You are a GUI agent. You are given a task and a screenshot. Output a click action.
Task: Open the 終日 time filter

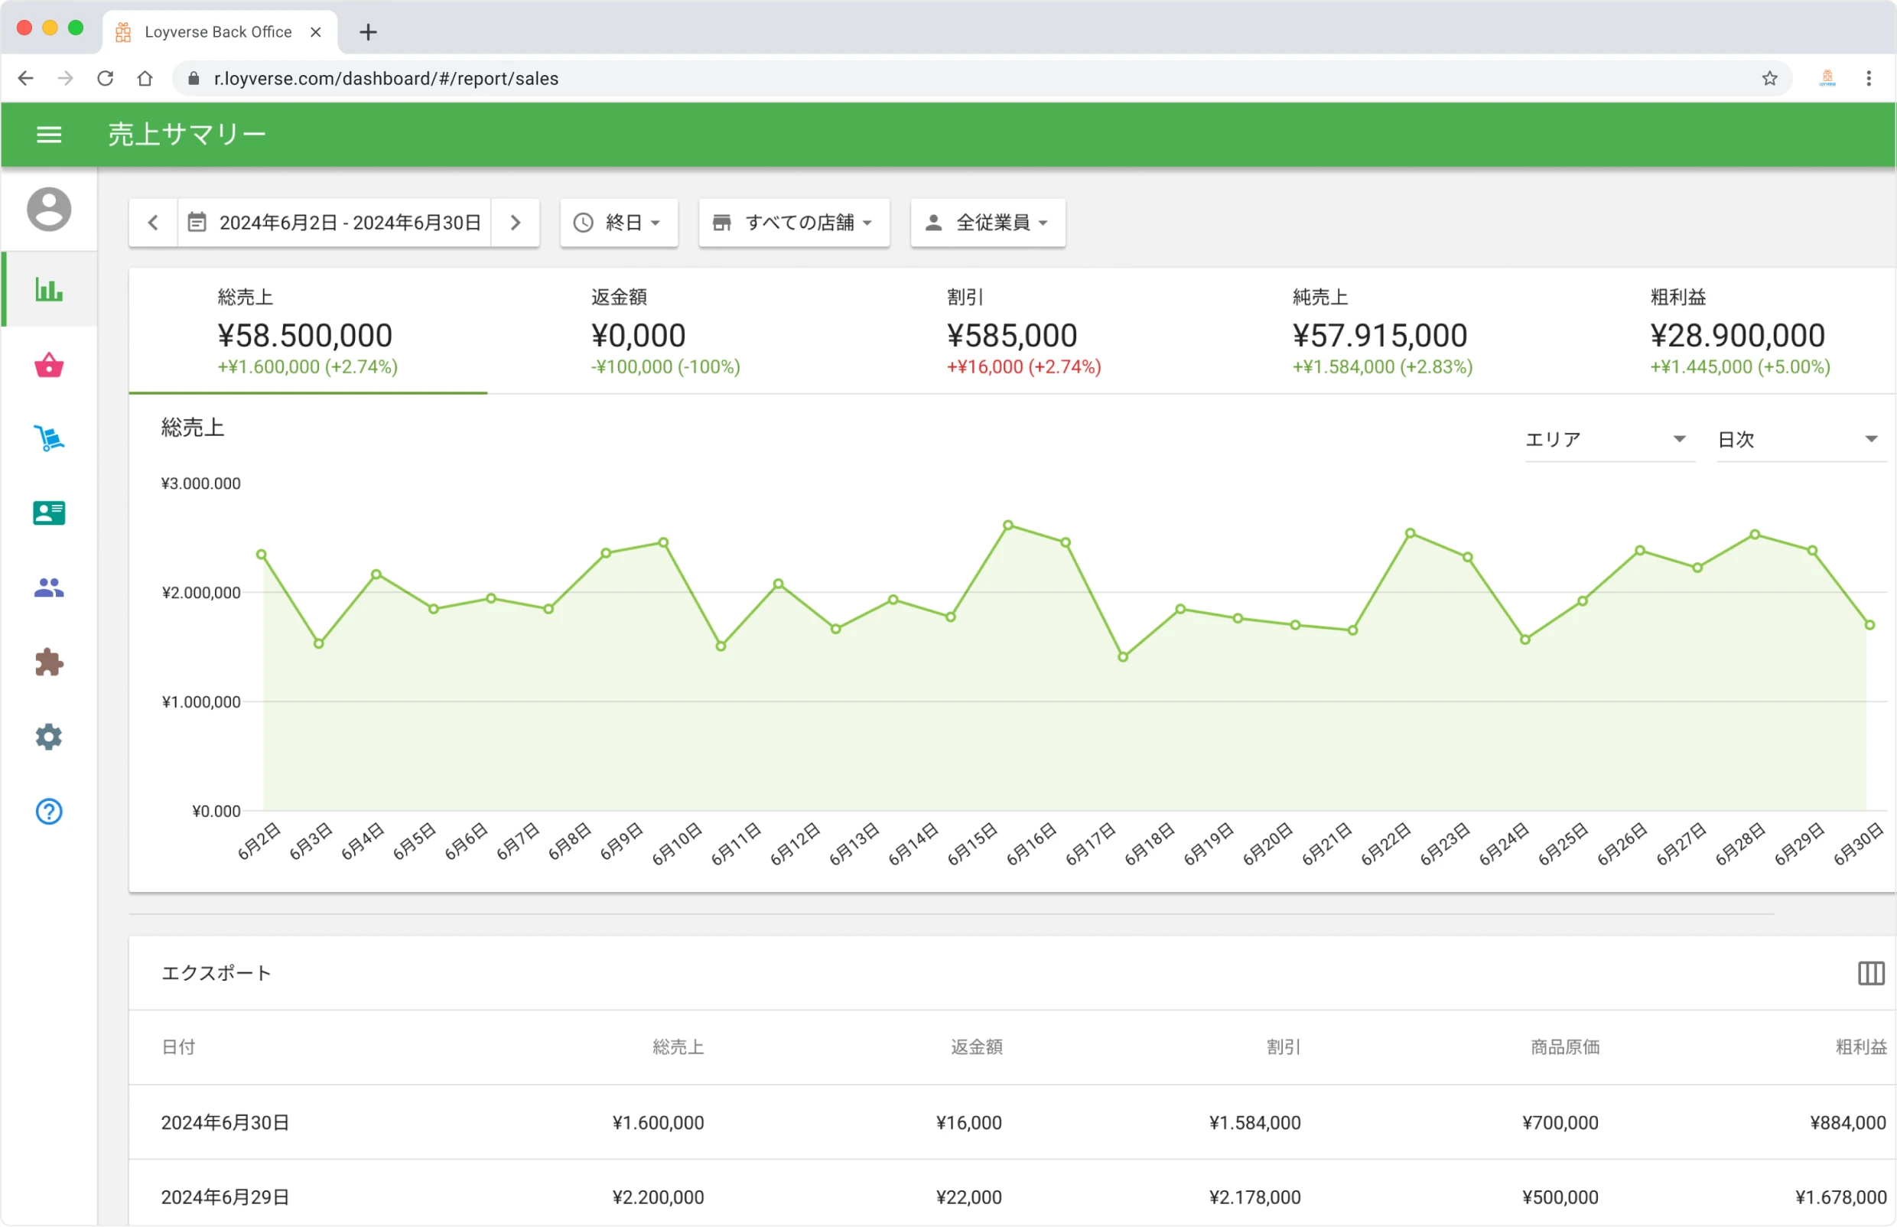click(x=619, y=223)
